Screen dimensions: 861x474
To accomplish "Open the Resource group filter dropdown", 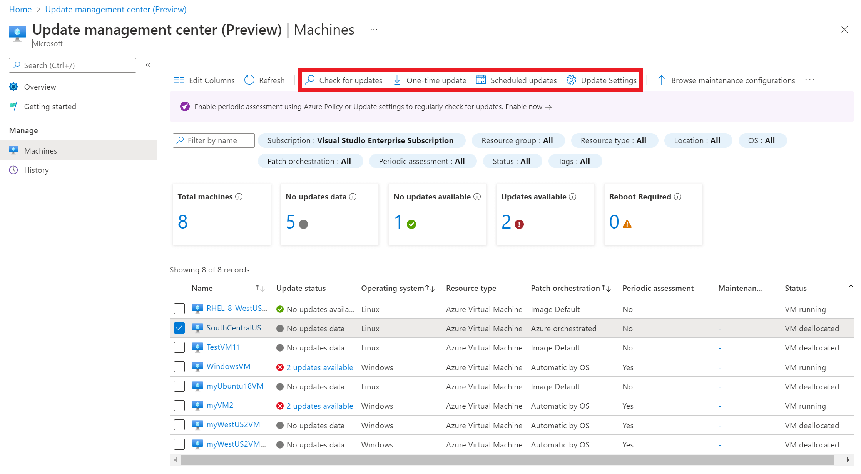I will (518, 140).
